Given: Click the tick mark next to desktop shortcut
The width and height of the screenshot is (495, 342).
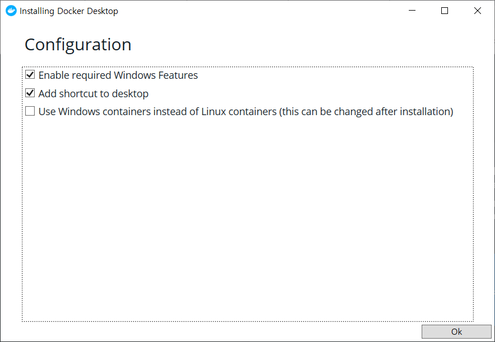Looking at the screenshot, I should (x=30, y=93).
